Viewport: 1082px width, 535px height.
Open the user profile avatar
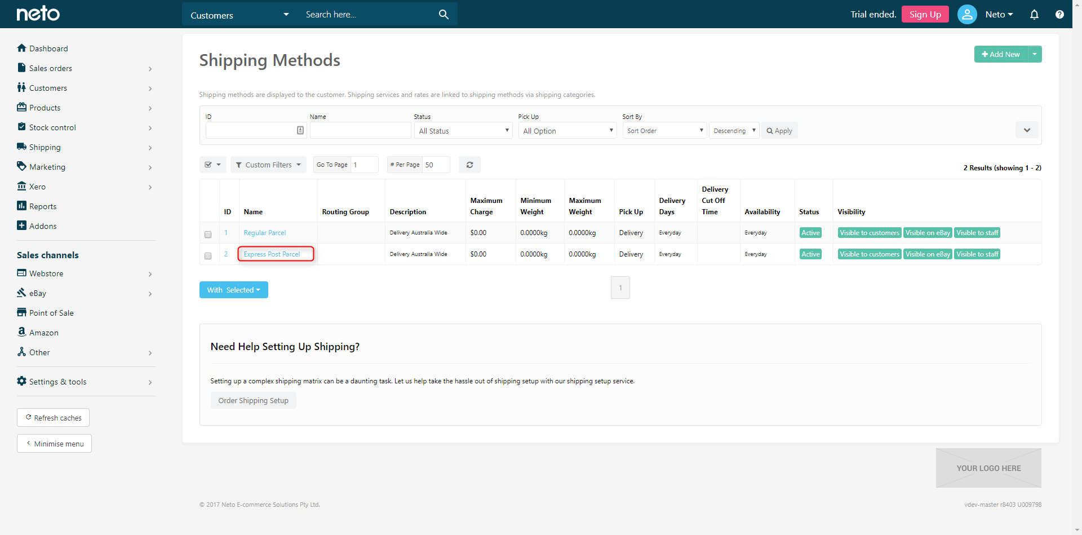[967, 14]
